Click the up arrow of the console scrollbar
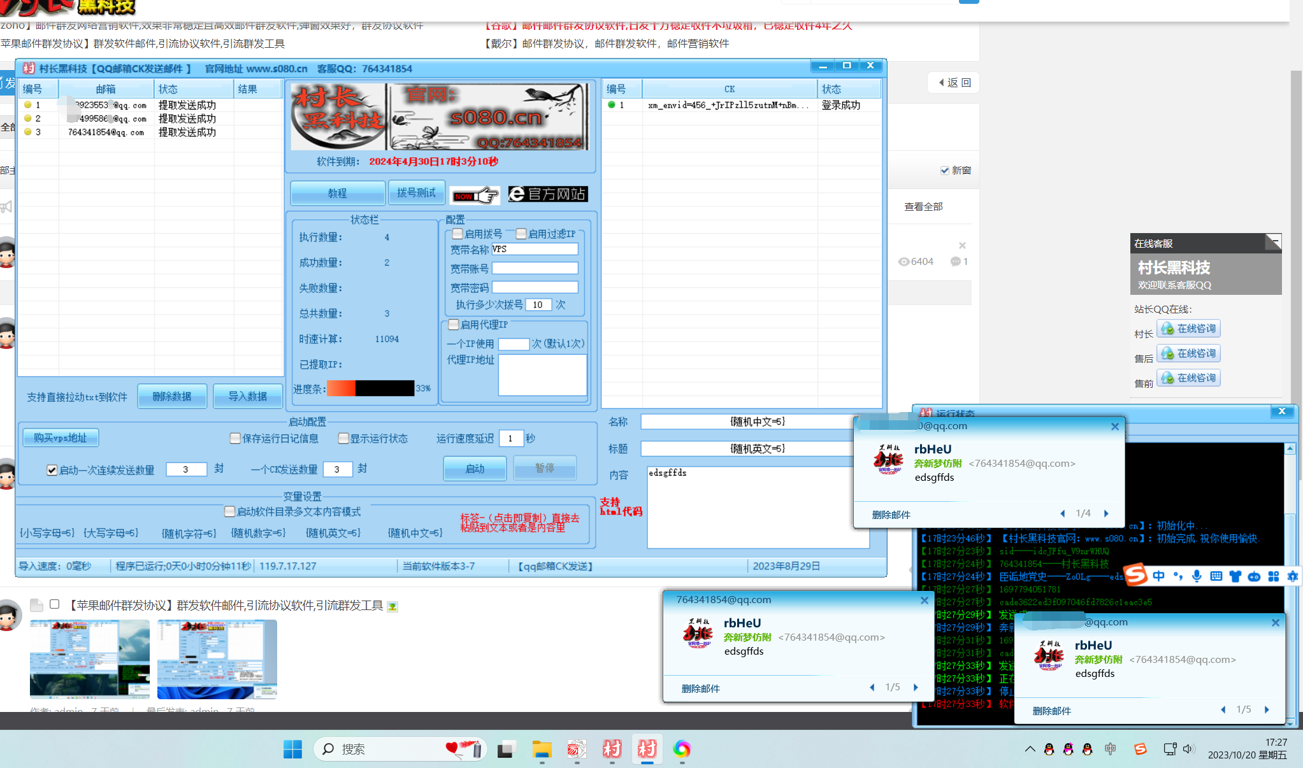The image size is (1303, 768). (1290, 448)
